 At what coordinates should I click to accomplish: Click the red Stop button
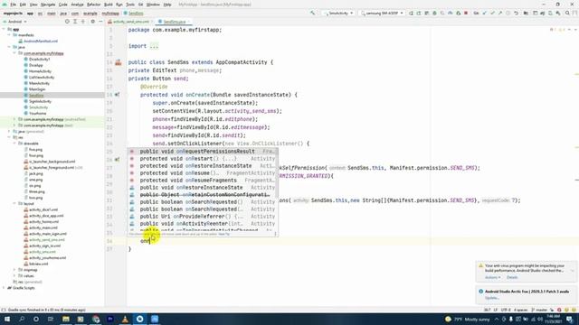pos(466,13)
